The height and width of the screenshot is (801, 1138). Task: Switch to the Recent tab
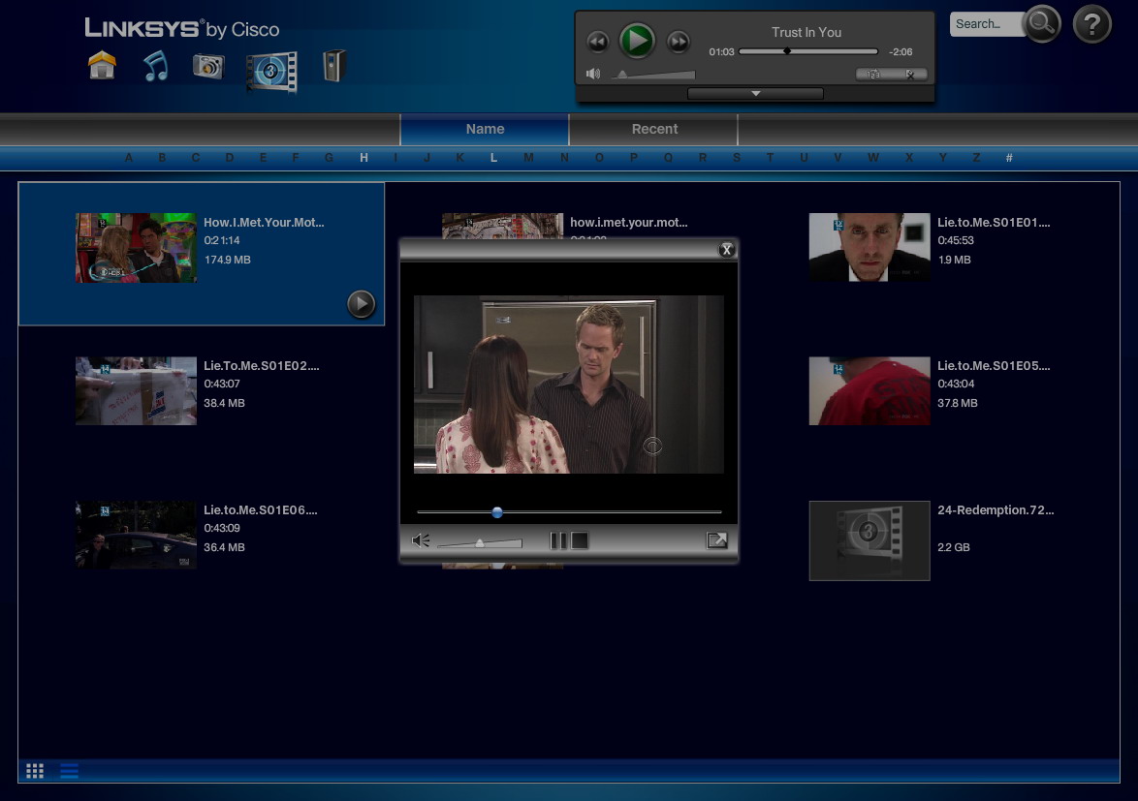(654, 129)
